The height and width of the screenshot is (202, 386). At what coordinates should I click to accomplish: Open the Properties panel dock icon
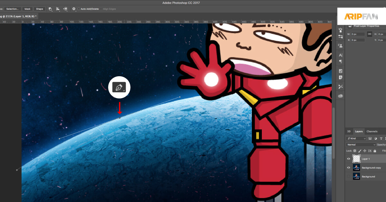pos(341,71)
